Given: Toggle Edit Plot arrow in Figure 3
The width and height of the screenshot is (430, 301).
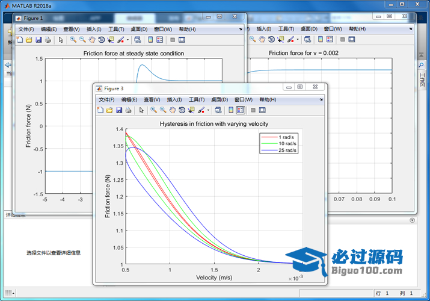Looking at the screenshot, I should click(141, 110).
